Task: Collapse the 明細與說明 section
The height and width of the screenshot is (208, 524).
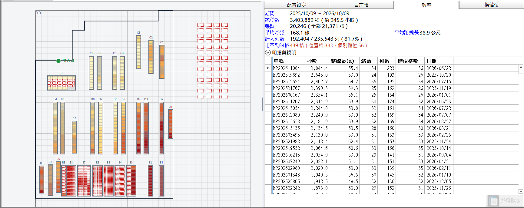Action: (x=268, y=53)
